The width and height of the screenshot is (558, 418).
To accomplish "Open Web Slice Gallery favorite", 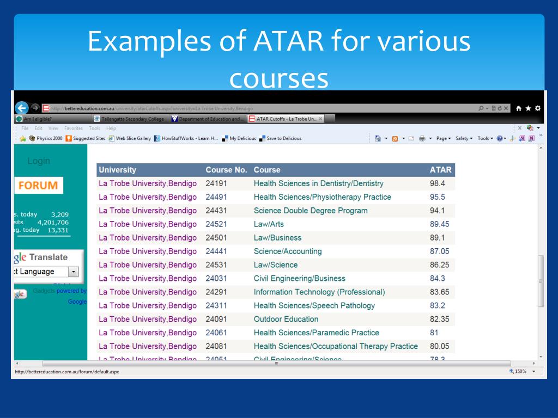I will click(x=130, y=139).
